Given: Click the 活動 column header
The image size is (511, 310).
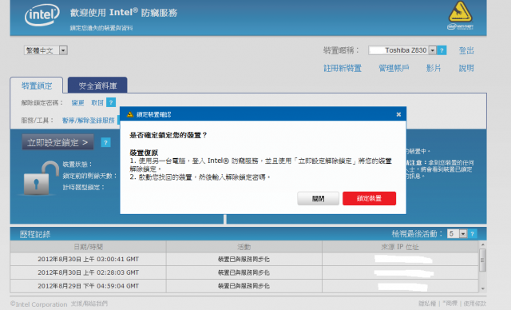Looking at the screenshot, I should click(244, 247).
